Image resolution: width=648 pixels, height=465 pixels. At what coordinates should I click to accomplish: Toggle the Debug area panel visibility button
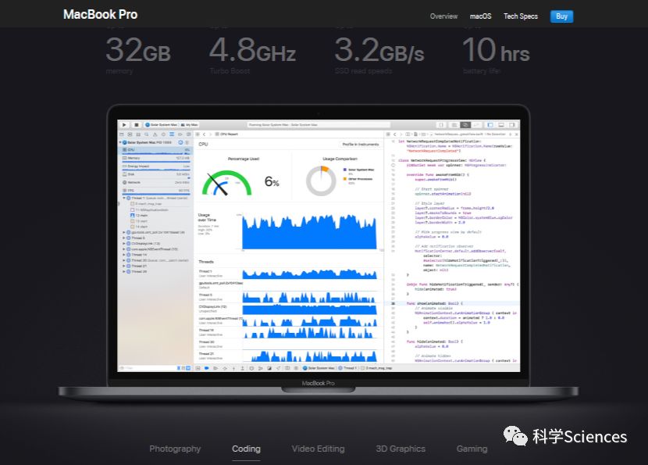pos(501,125)
